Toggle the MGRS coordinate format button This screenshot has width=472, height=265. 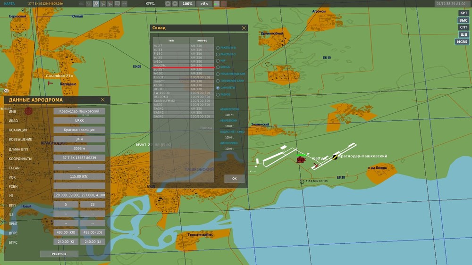(462, 42)
